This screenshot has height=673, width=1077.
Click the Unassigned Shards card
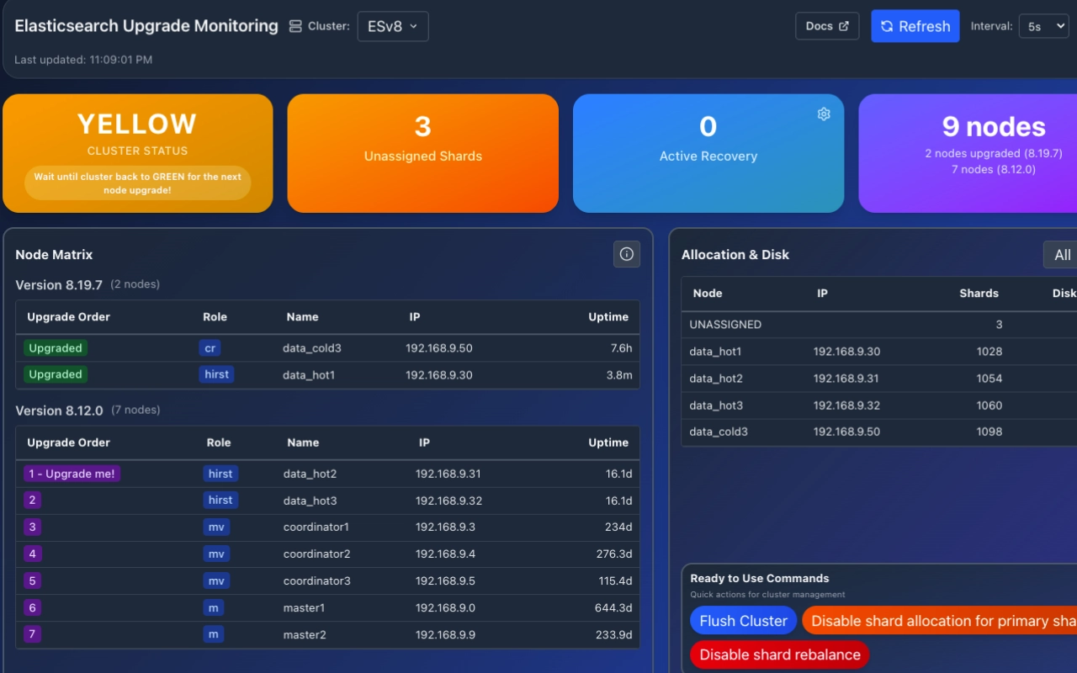click(423, 153)
